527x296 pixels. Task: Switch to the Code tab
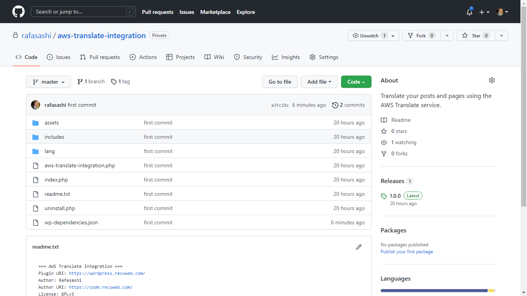[x=26, y=57]
